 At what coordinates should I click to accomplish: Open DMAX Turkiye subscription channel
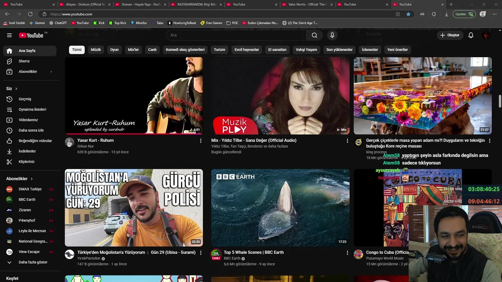(x=30, y=189)
